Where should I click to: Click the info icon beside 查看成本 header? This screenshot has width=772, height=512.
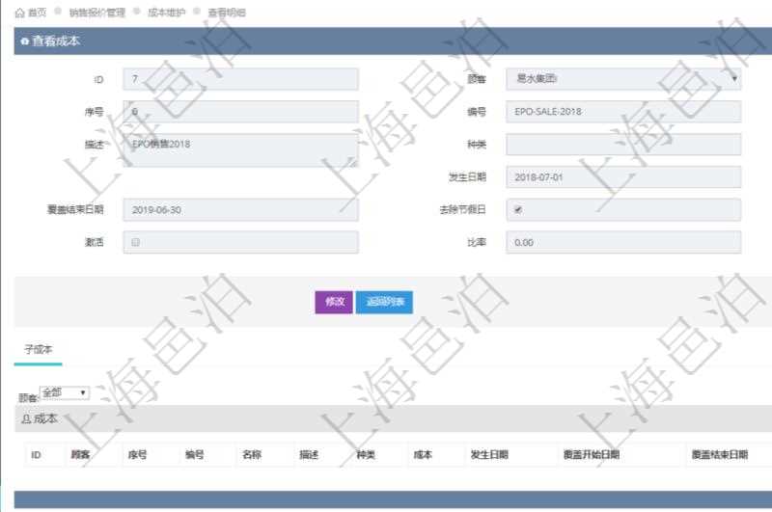coord(25,41)
